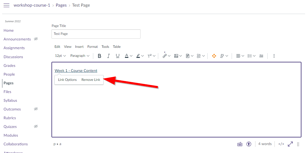Click the Week 1 - Course Content link
This screenshot has width=308, height=153.
click(x=76, y=71)
